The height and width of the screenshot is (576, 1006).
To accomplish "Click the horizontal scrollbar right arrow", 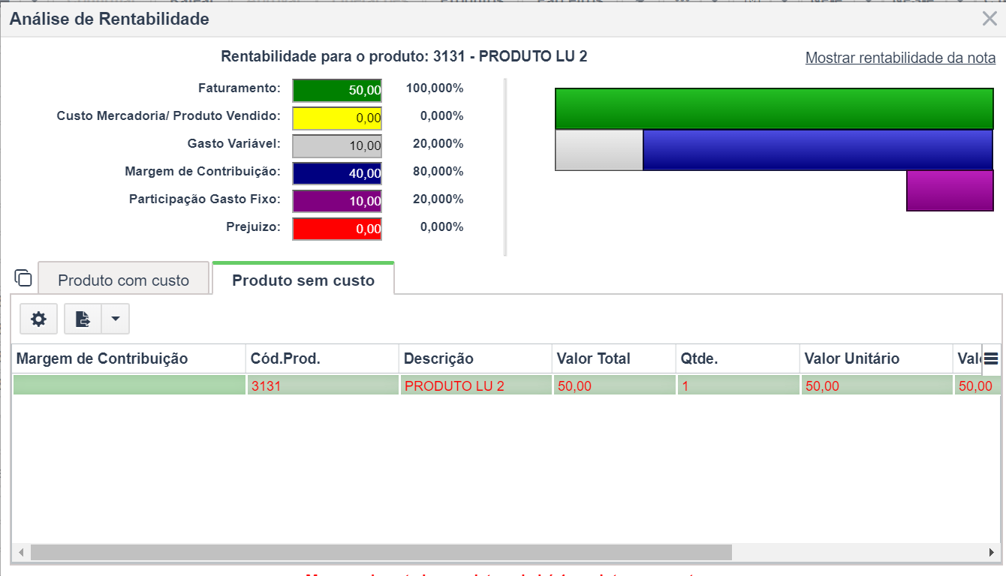I will (992, 553).
